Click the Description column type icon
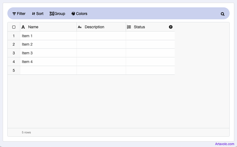The width and height of the screenshot is (237, 147). click(x=80, y=27)
